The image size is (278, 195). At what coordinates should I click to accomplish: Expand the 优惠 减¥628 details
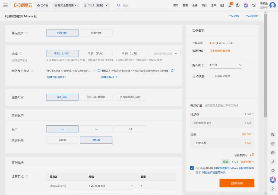(248, 134)
